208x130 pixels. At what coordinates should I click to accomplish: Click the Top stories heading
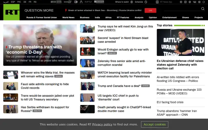[164, 25]
